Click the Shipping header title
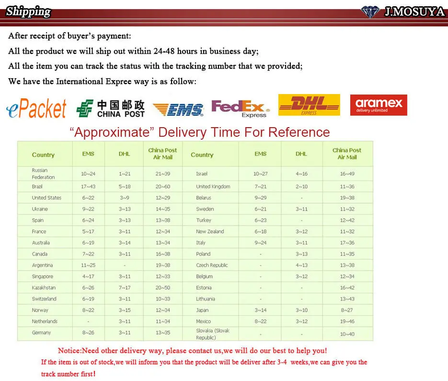The width and height of the screenshot is (448, 381). (x=28, y=12)
